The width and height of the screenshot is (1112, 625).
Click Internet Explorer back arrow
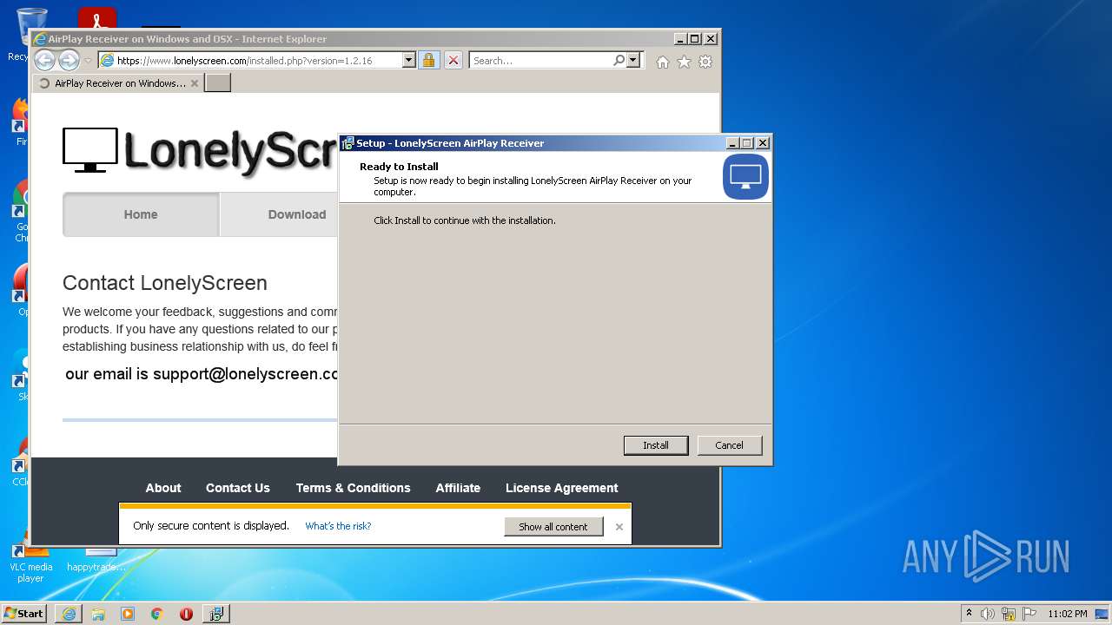(44, 60)
